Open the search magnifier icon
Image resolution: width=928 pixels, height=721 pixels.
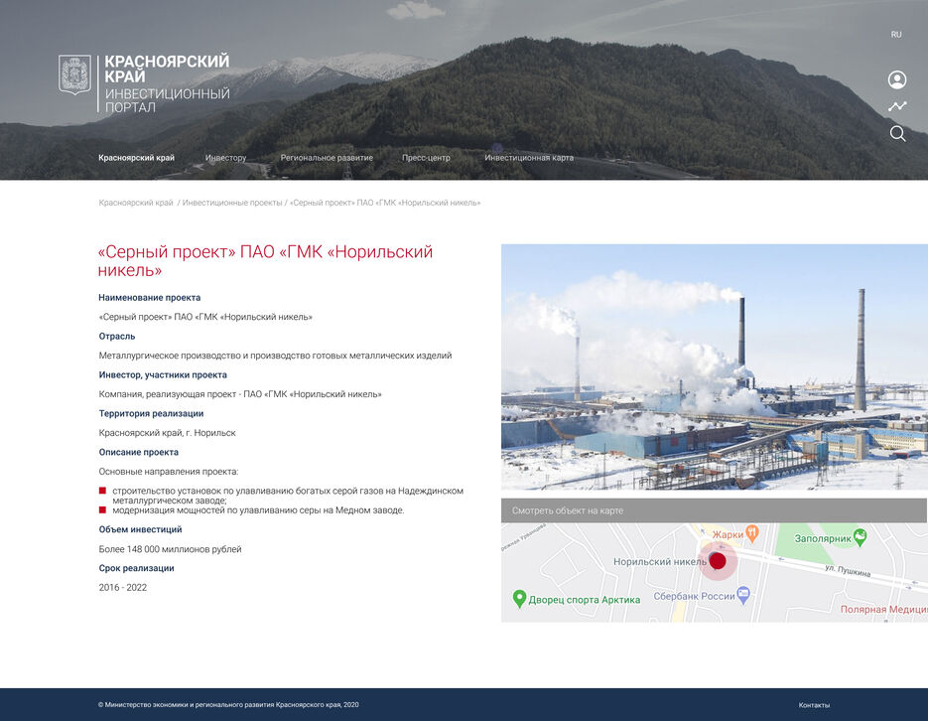click(898, 134)
